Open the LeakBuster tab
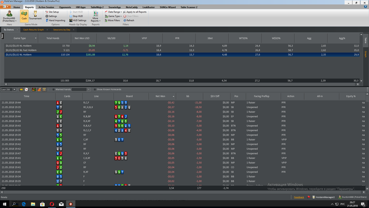The height and width of the screenshot is (208, 369). [x=149, y=7]
